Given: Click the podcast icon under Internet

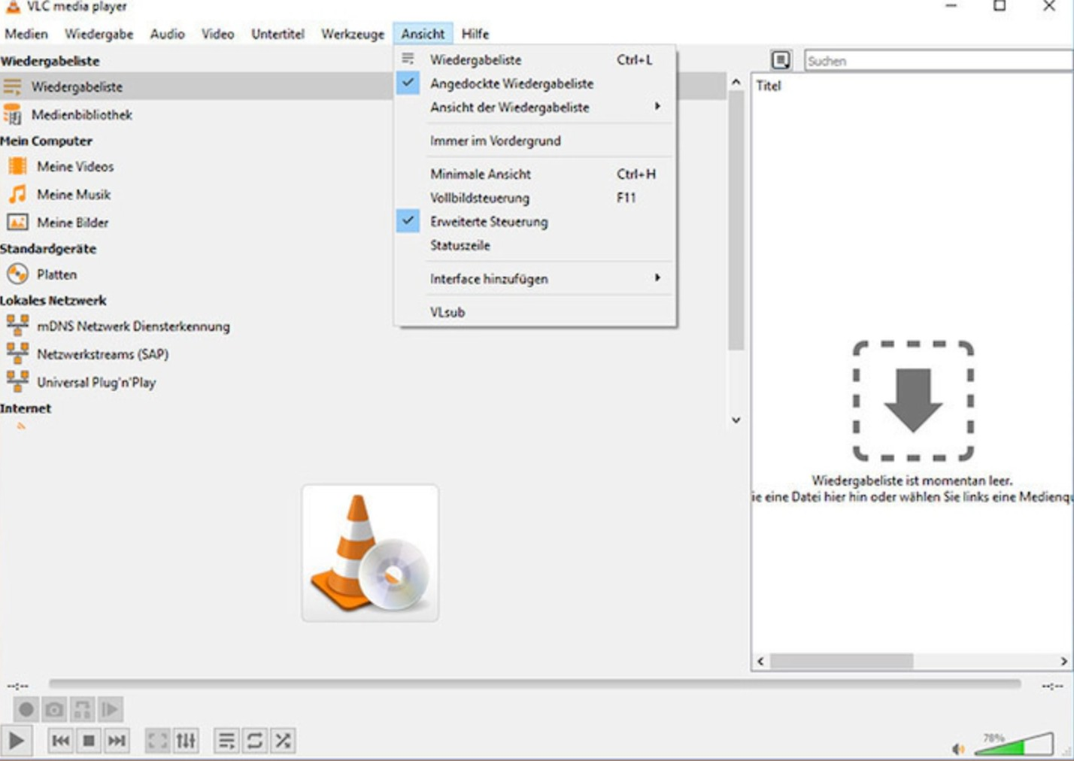Looking at the screenshot, I should [x=21, y=426].
